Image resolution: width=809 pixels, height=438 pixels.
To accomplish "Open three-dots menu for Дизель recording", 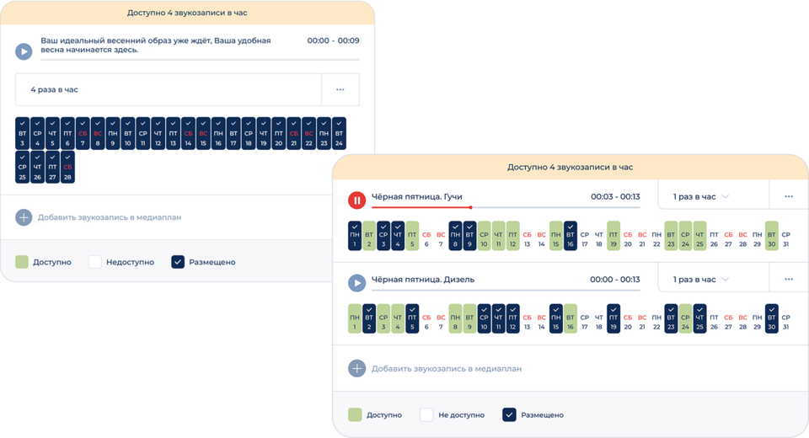I will pos(788,279).
